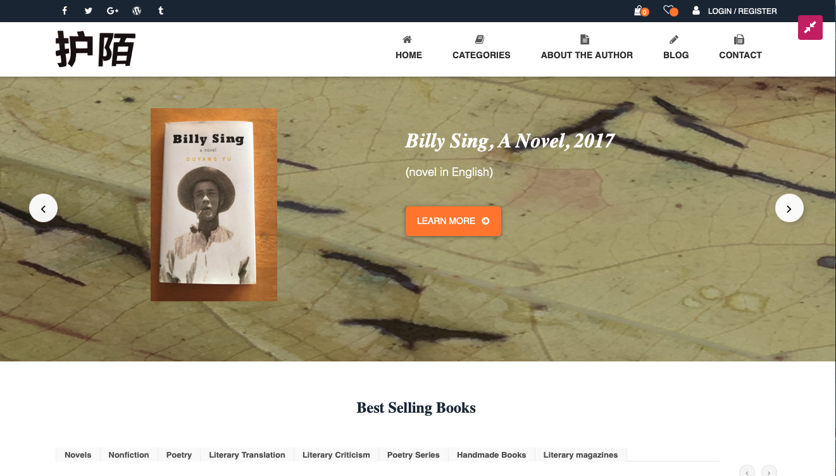The image size is (836, 476).
Task: Open the Tumblr social icon
Action: point(161,11)
